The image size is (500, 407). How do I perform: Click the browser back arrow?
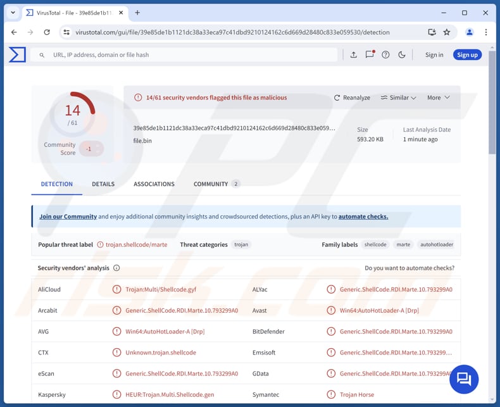pyautogui.click(x=14, y=32)
